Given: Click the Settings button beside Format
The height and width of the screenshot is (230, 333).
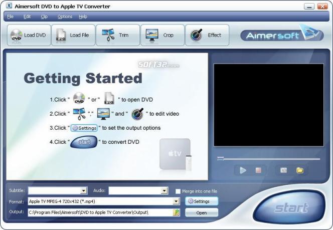Looking at the screenshot, I should point(202,201).
